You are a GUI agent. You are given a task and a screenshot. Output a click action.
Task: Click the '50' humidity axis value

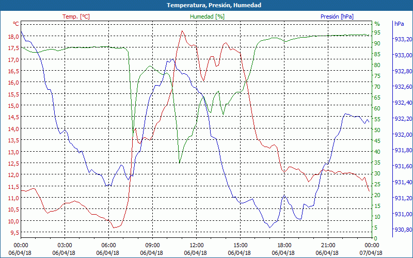[377, 130]
